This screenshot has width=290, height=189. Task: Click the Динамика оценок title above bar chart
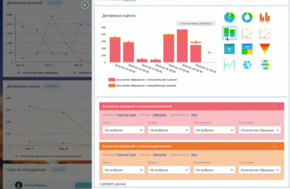(x=119, y=16)
